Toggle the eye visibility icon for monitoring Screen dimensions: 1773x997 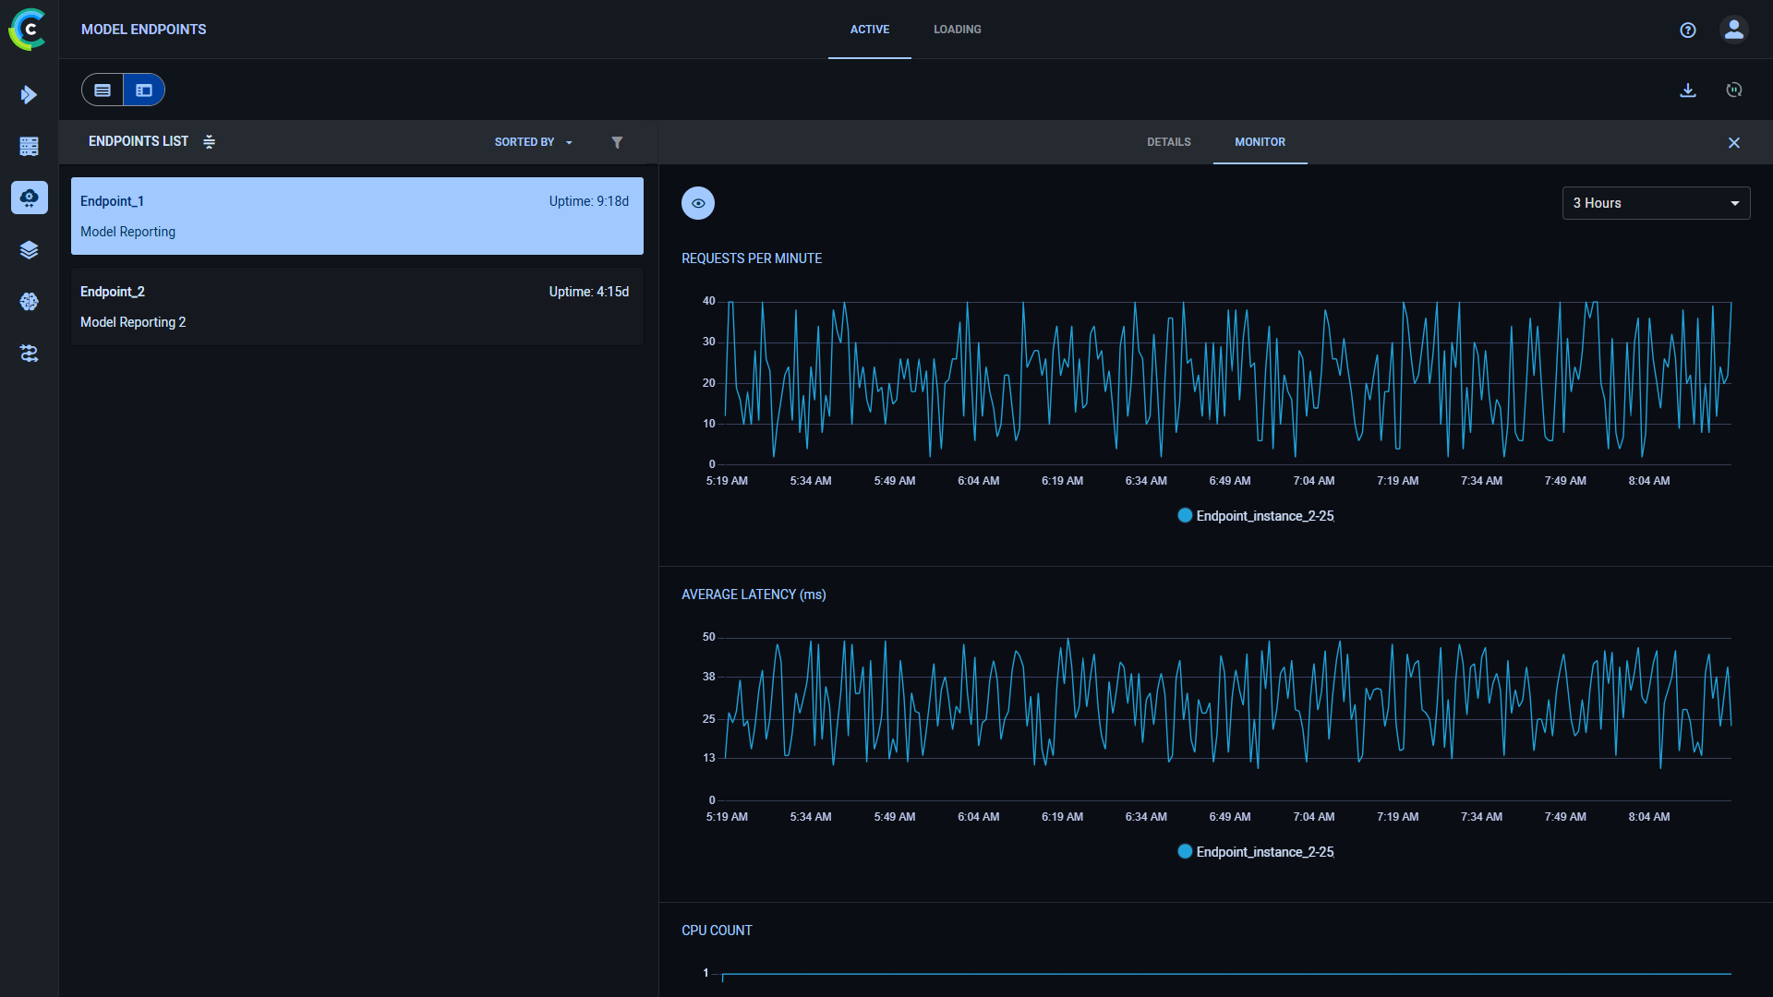(x=698, y=203)
